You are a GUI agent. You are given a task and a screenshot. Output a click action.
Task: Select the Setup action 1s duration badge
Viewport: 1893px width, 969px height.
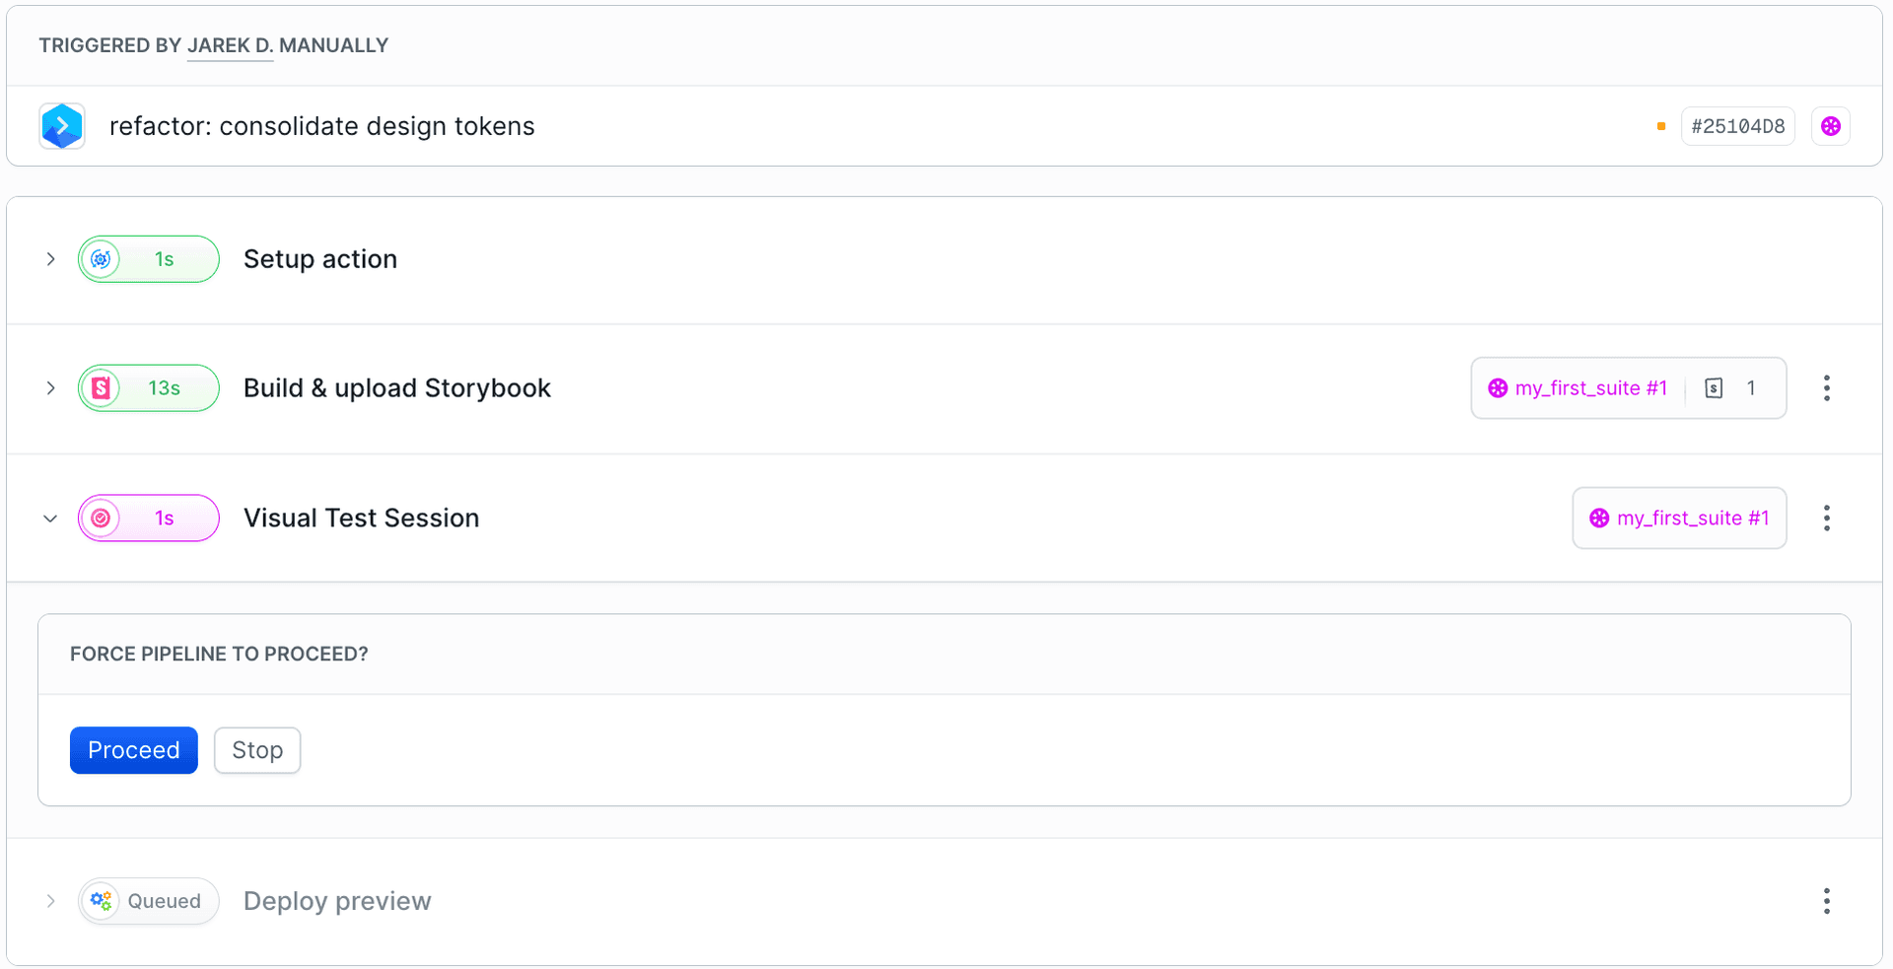(x=149, y=259)
